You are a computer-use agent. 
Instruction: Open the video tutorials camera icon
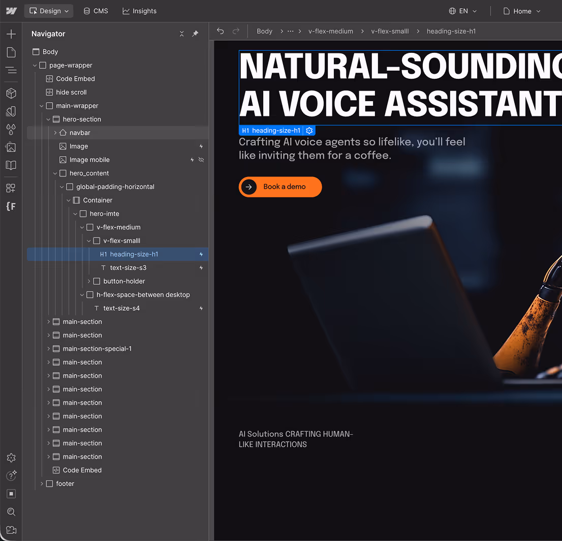[11, 530]
